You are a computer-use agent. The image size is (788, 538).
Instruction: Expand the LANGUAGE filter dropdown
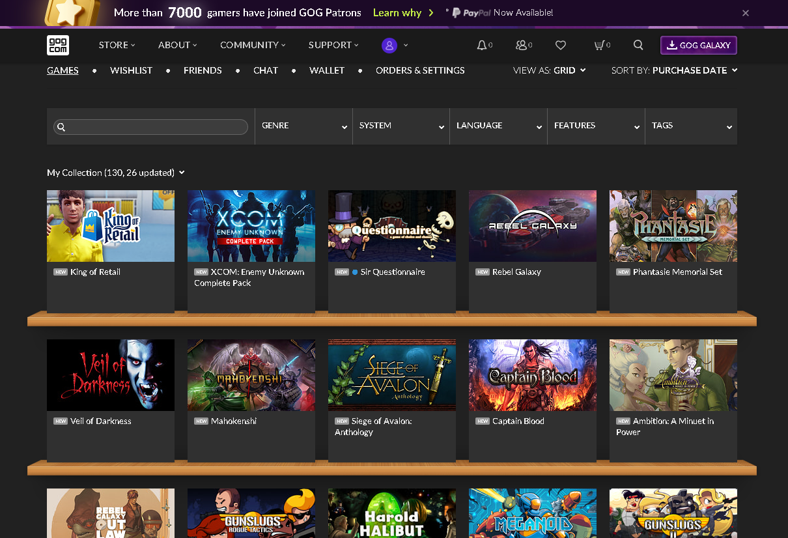coord(499,126)
